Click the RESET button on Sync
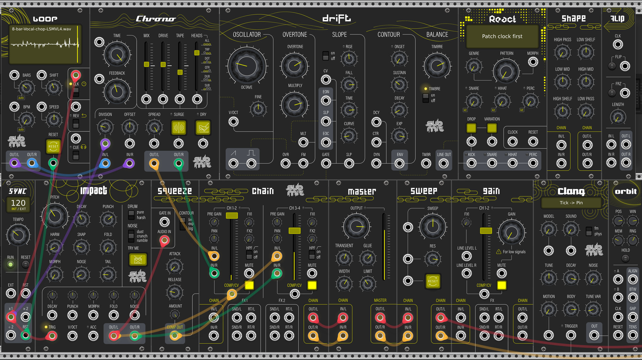 (25, 264)
